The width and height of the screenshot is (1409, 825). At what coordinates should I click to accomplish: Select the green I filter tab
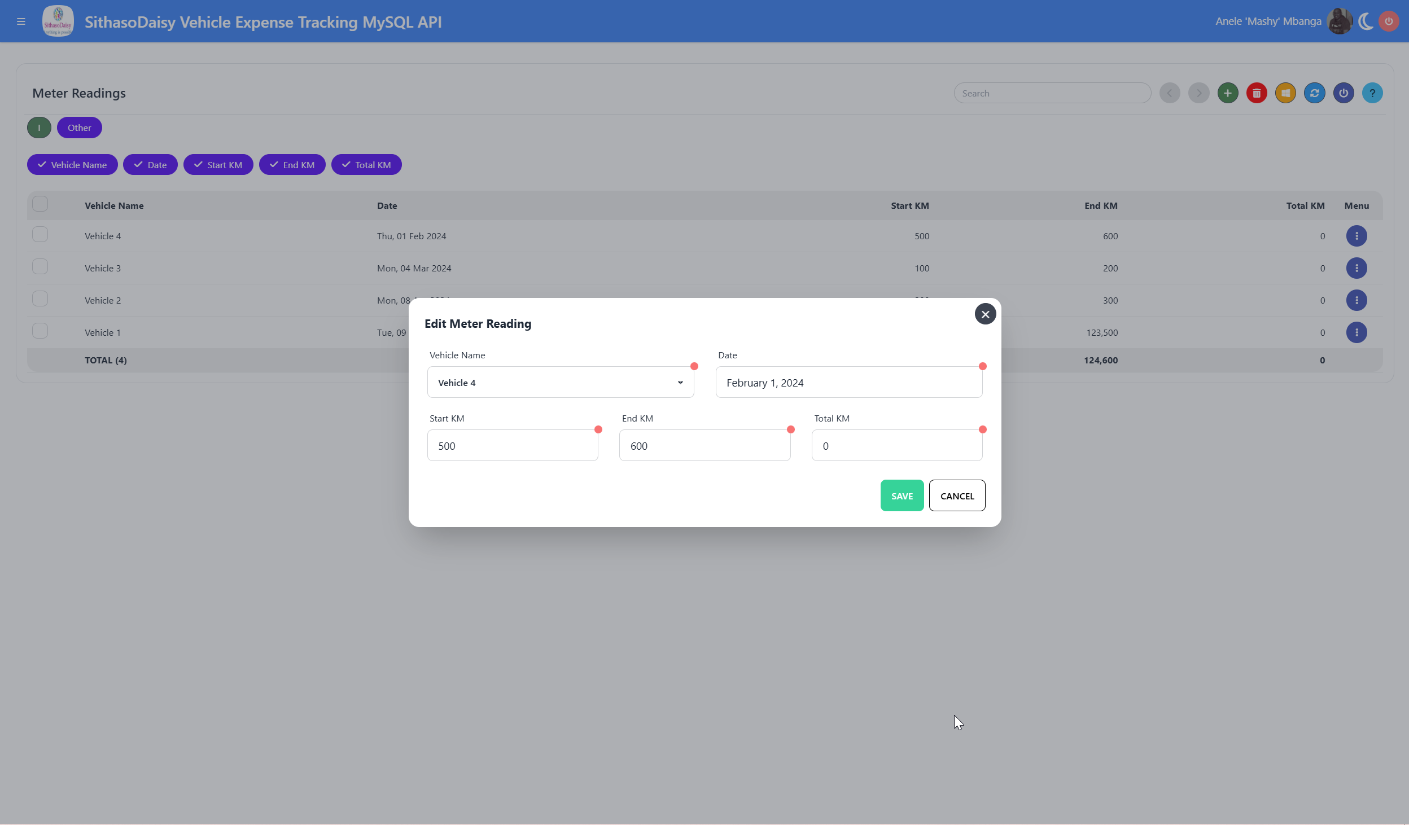(39, 128)
